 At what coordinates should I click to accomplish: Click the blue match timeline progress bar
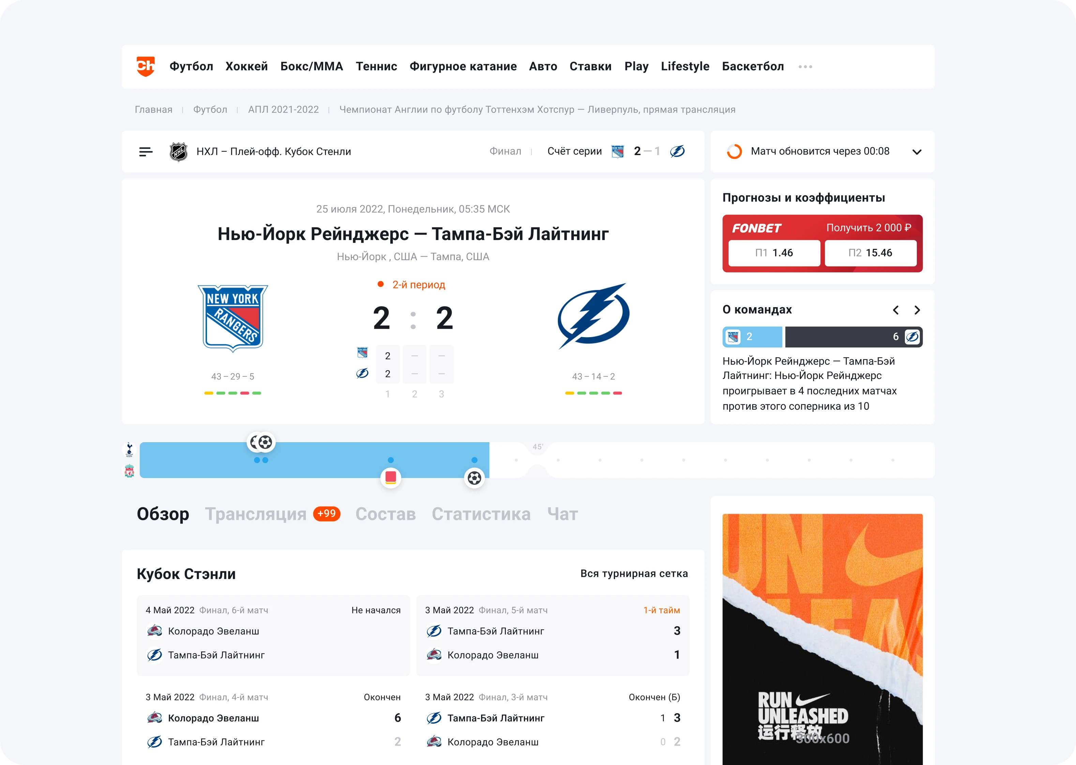(x=314, y=460)
